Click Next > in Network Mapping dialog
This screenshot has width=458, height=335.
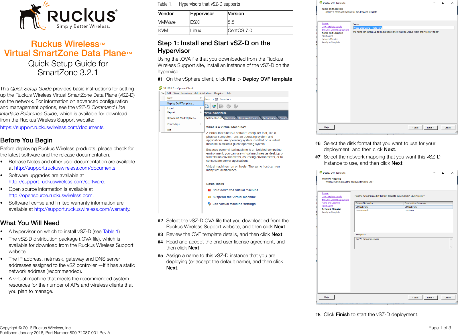coord(431,298)
